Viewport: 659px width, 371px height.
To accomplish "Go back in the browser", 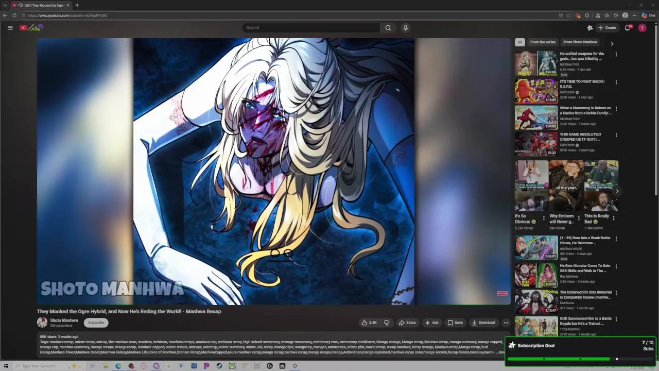I will click(x=5, y=15).
